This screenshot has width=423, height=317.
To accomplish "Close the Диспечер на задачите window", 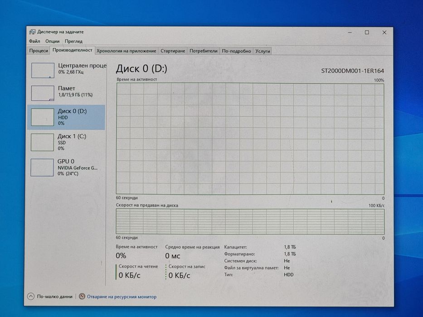I will 384,32.
